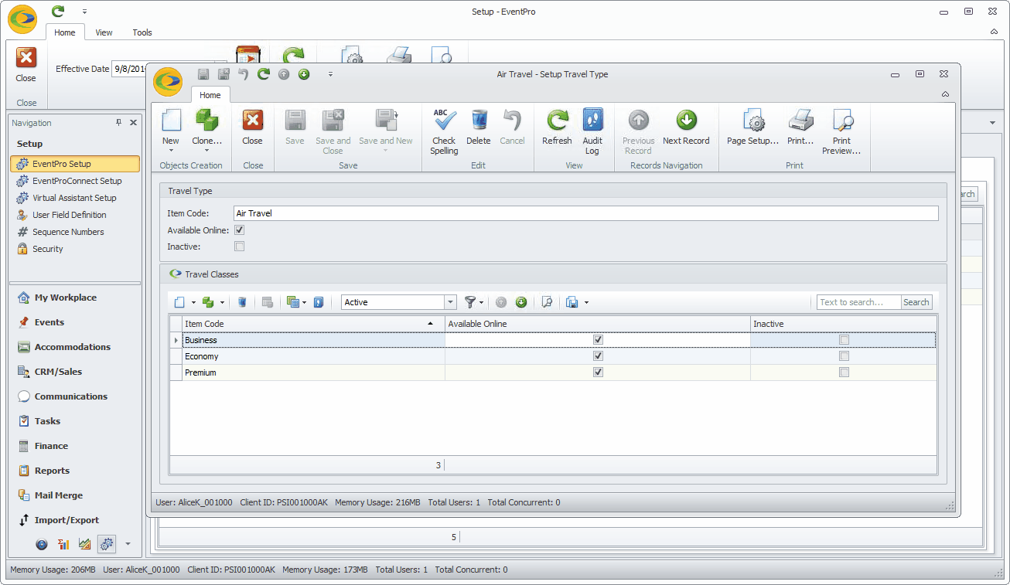Collapse the Air Travel window ribbon

(x=945, y=94)
